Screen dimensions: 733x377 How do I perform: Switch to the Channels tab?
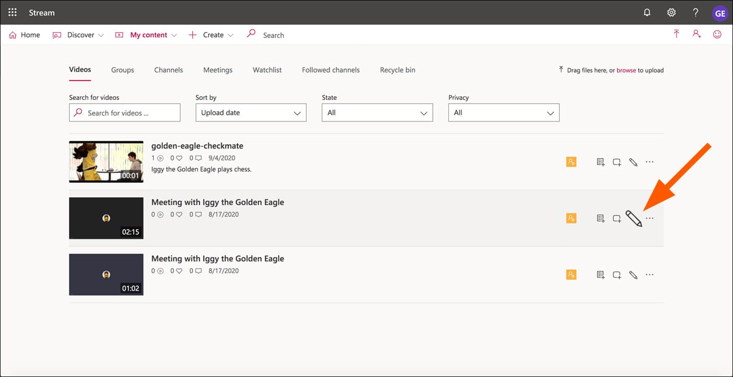coord(168,70)
